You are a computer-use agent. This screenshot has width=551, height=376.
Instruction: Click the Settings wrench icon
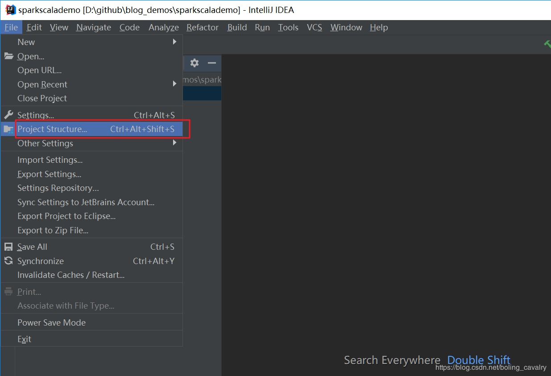(8, 115)
